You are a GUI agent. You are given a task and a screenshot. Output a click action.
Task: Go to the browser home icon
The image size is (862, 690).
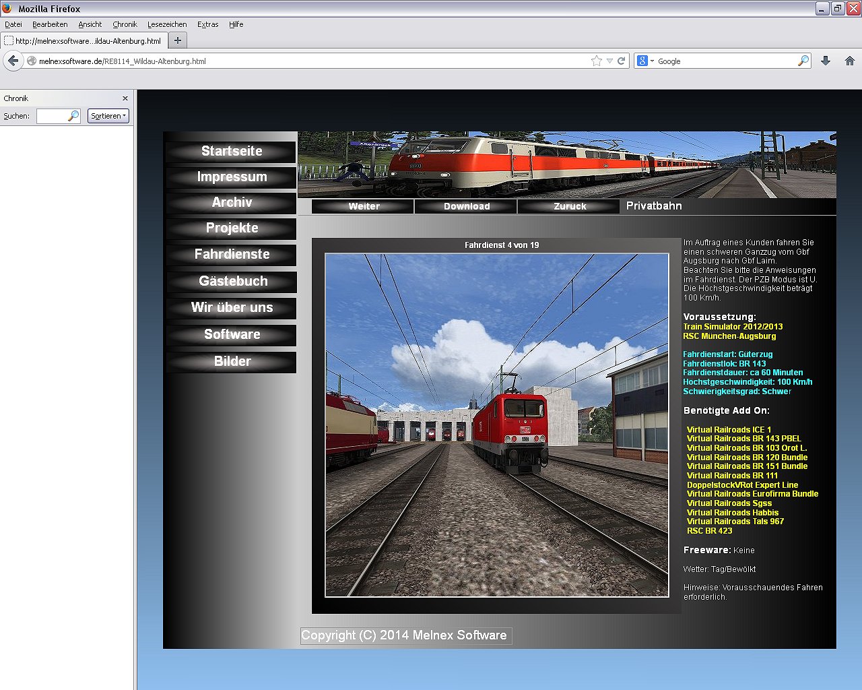click(x=849, y=61)
